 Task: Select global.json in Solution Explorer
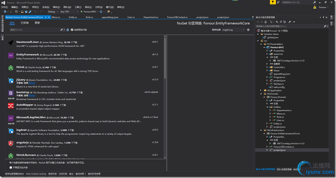[x=273, y=37]
